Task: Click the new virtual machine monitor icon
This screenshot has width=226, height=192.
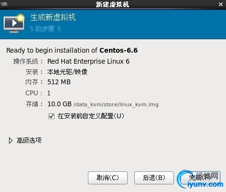Action: 14,23
